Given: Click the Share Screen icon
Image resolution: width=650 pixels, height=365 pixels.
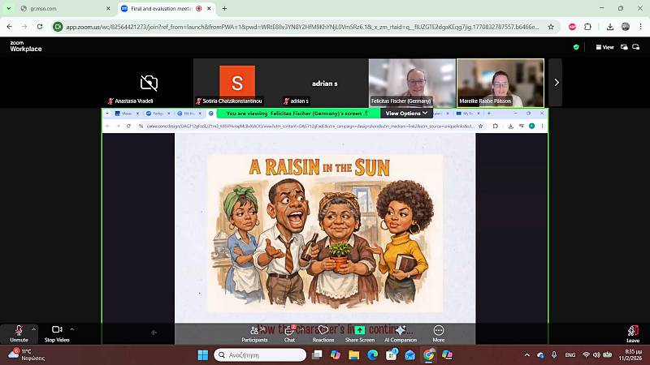Looking at the screenshot, I should 359,332.
